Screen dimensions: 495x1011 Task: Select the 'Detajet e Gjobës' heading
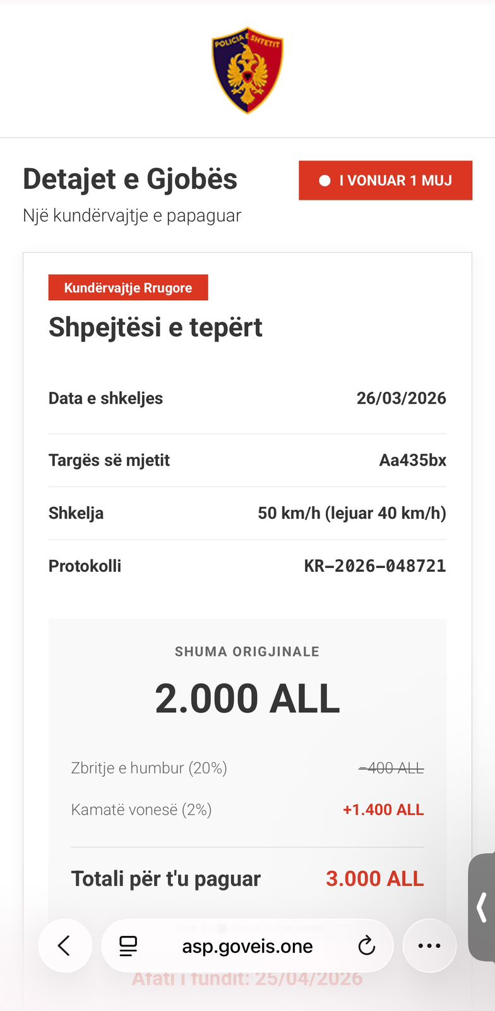click(130, 179)
